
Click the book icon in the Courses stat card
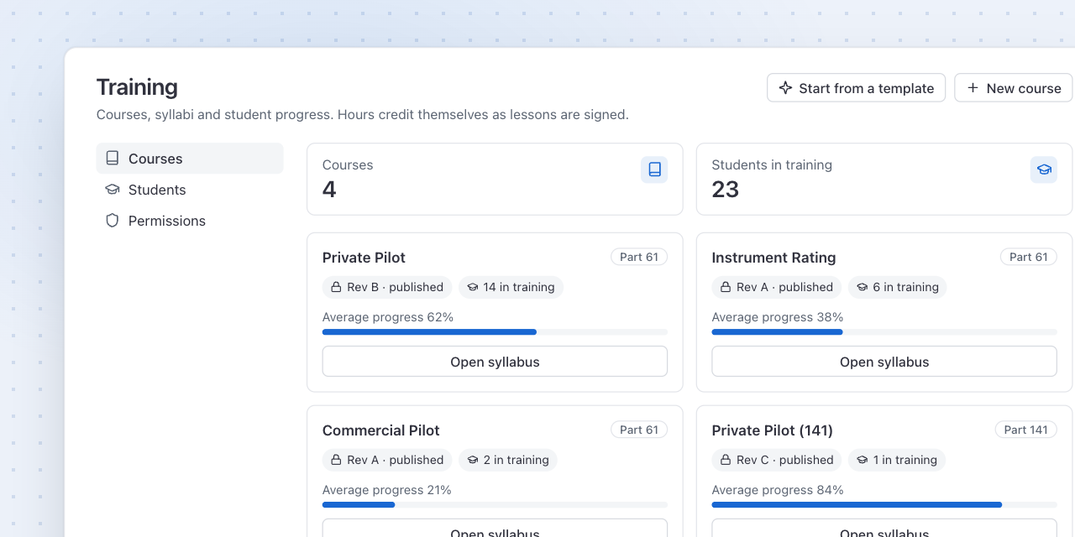pyautogui.click(x=654, y=169)
